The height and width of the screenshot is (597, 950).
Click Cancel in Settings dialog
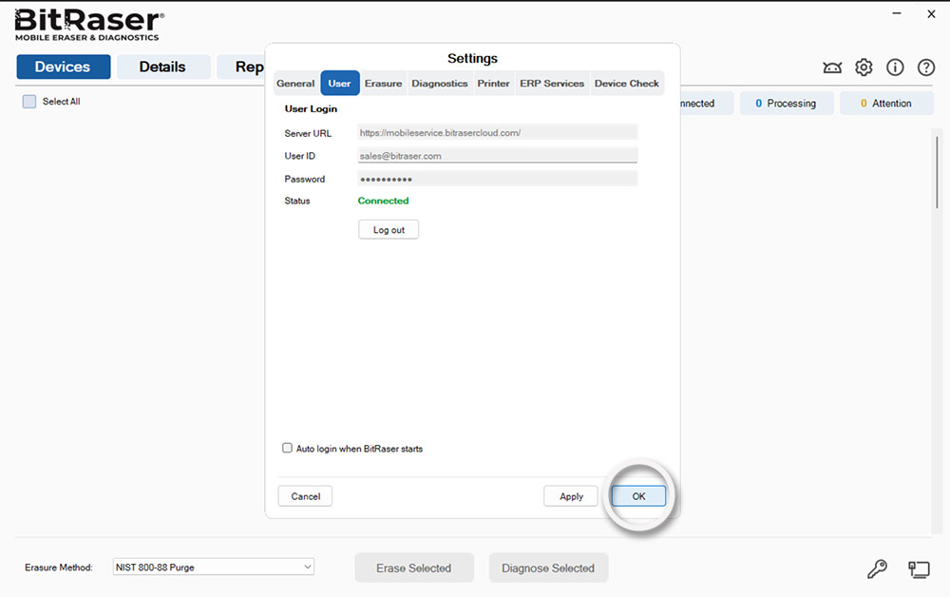[305, 496]
